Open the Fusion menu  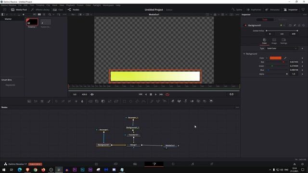click(x=80, y=5)
